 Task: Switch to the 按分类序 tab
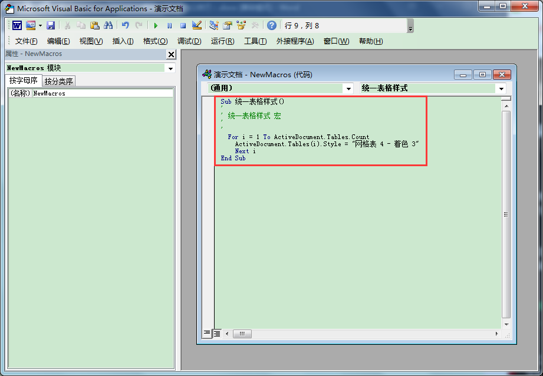[58, 81]
